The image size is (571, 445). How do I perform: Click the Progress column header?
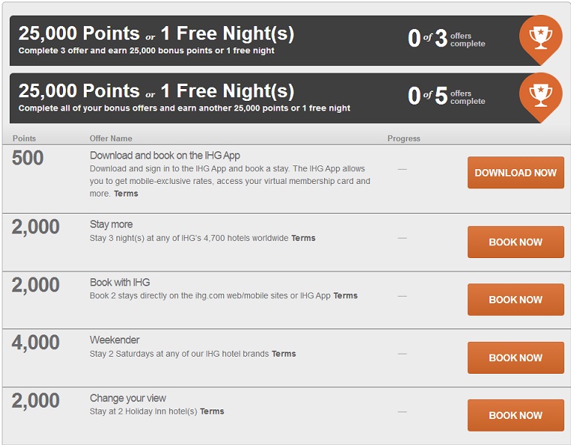pyautogui.click(x=403, y=139)
